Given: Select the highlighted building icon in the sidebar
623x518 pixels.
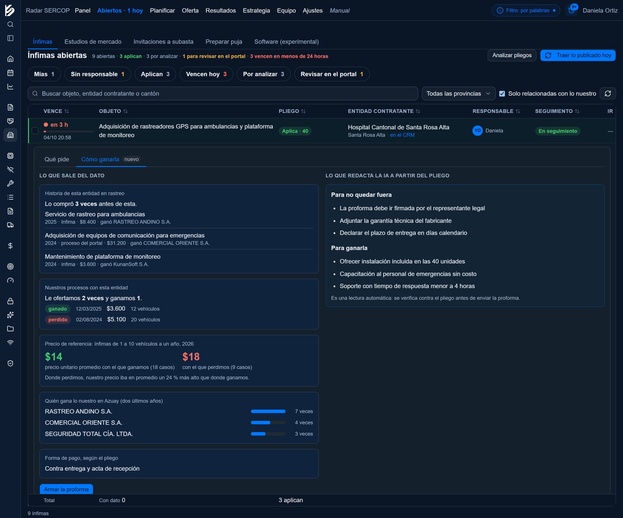Looking at the screenshot, I should (x=10, y=135).
